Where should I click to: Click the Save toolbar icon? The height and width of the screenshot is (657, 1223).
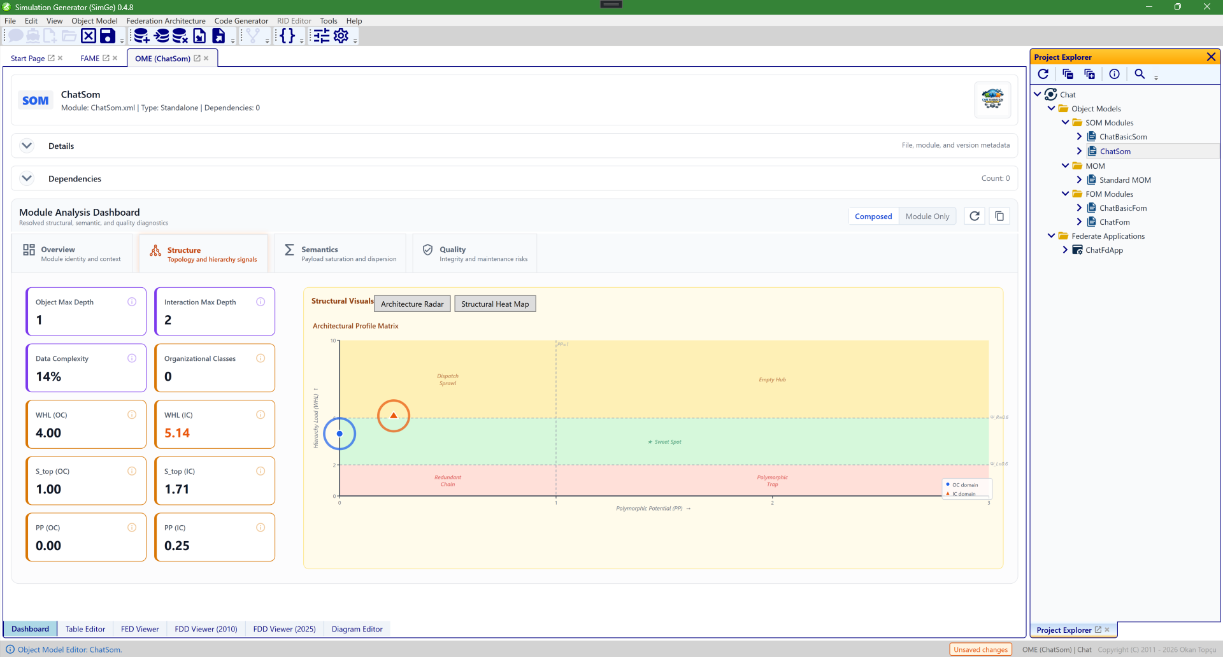108,36
